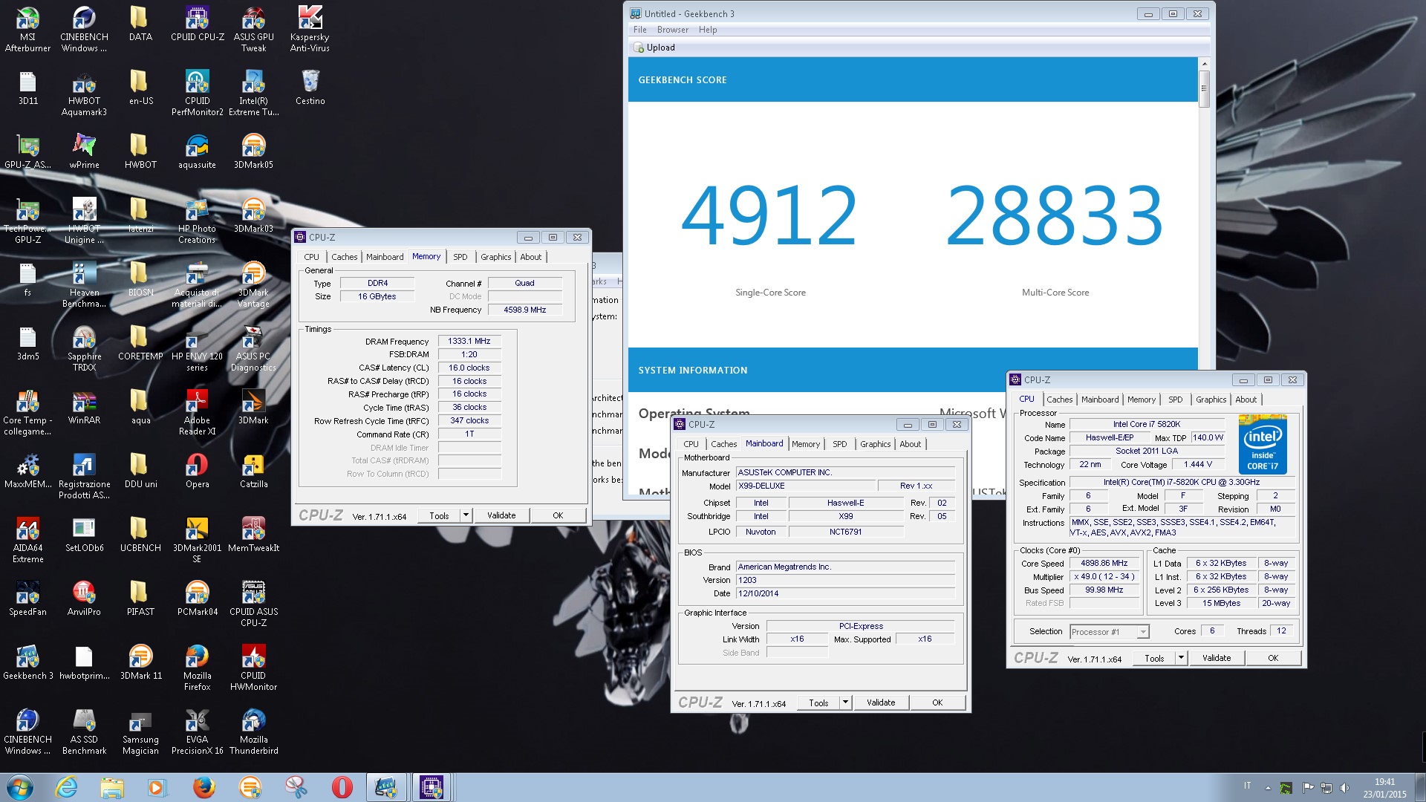Click Validate in the Mainboard CPU-Z window
Viewport: 1426px width, 802px height.
(x=881, y=702)
